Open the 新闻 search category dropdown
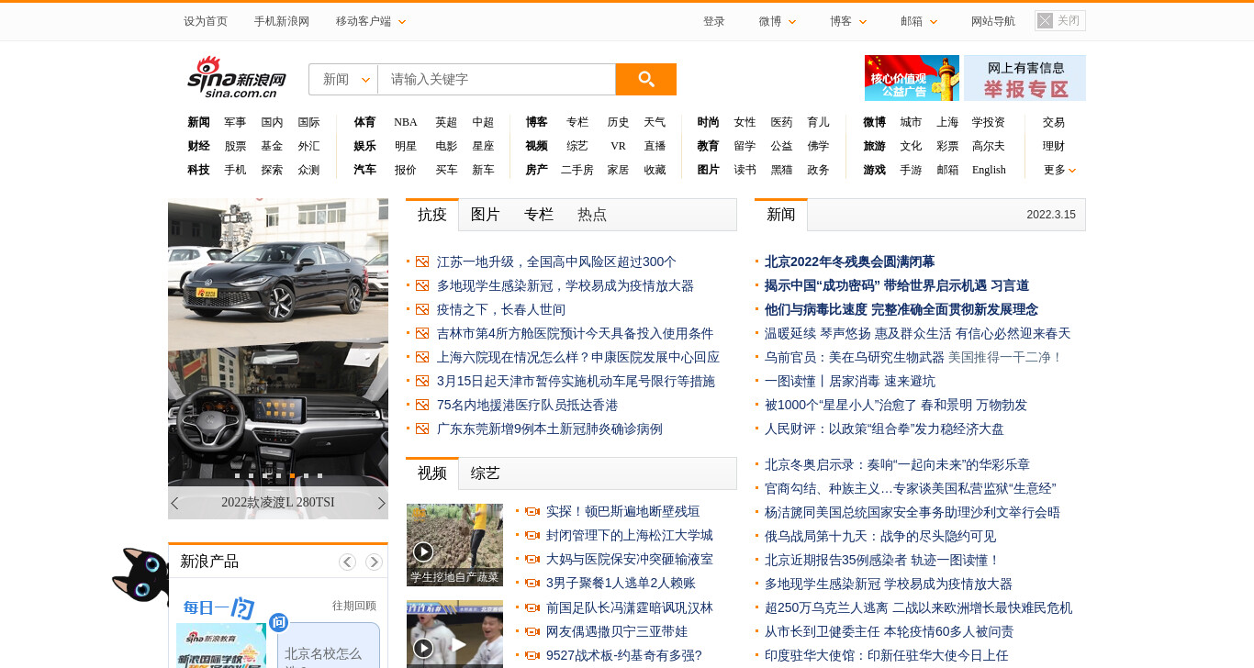This screenshot has width=1254, height=668. tap(343, 79)
